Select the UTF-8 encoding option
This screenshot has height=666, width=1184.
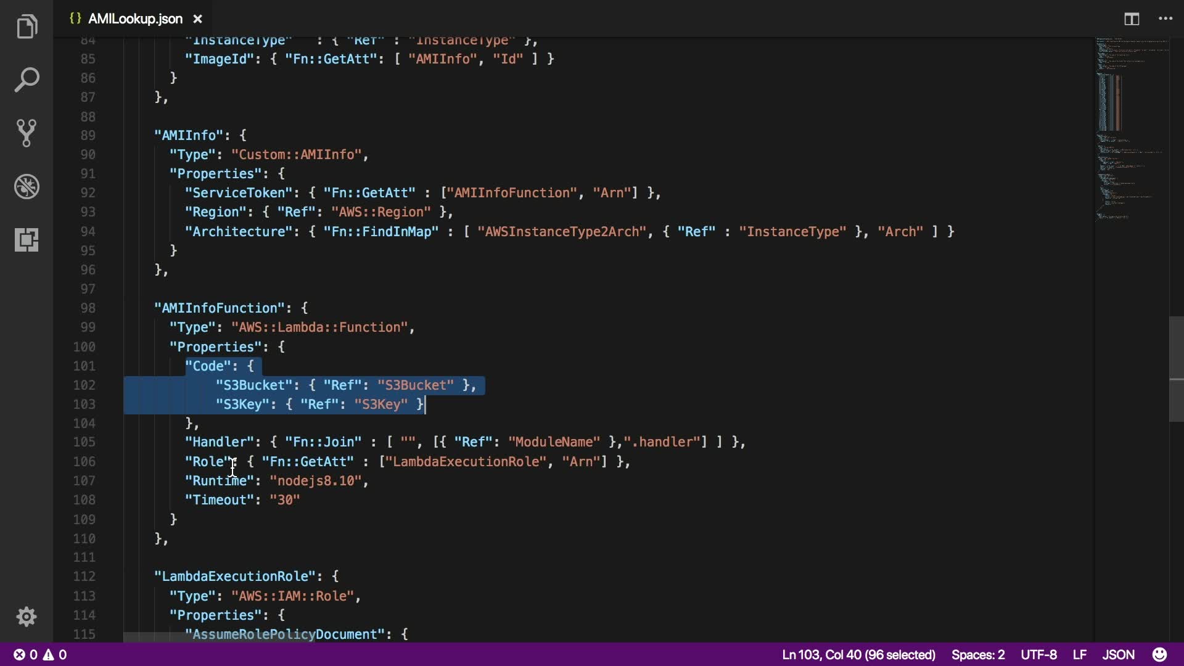tap(1038, 654)
